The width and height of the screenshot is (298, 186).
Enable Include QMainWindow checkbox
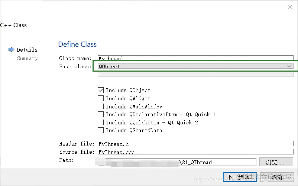(x=101, y=106)
